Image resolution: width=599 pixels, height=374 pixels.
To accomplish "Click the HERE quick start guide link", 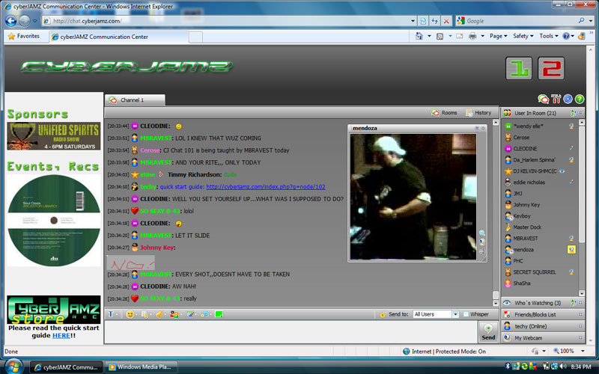I will coord(61,335).
